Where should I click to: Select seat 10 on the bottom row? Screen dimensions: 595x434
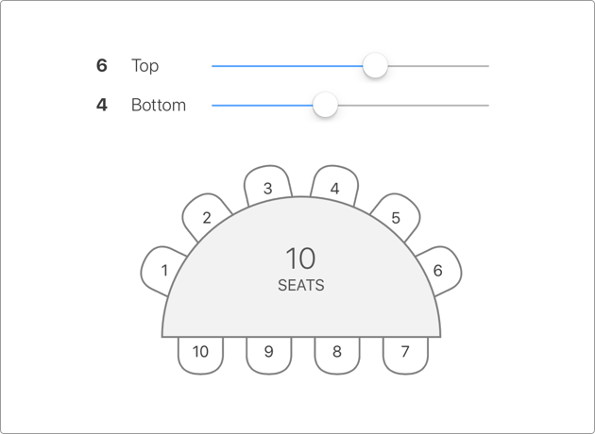(x=201, y=354)
